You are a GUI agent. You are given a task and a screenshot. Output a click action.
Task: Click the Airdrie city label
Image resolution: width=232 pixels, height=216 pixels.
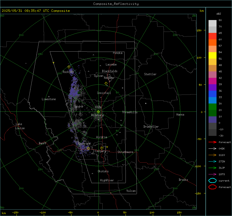pyautogui.click(x=102, y=137)
